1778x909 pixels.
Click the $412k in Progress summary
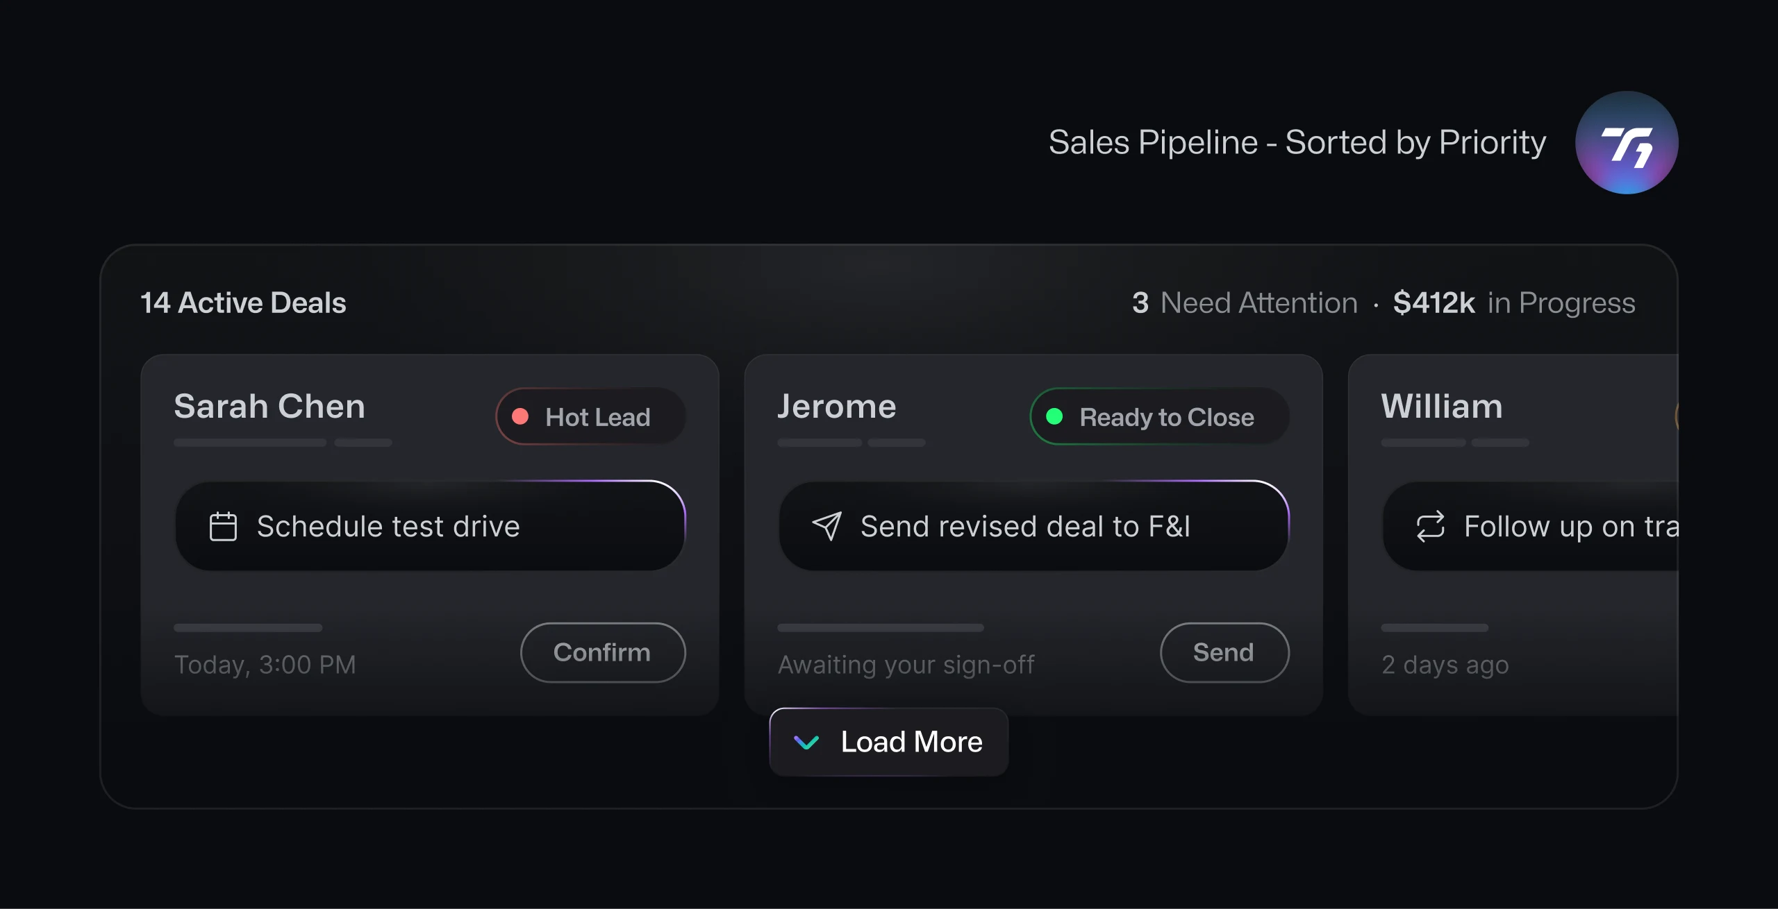pos(1514,303)
